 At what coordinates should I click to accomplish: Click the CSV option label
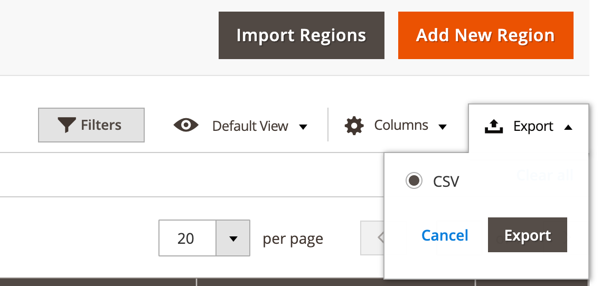point(446,182)
